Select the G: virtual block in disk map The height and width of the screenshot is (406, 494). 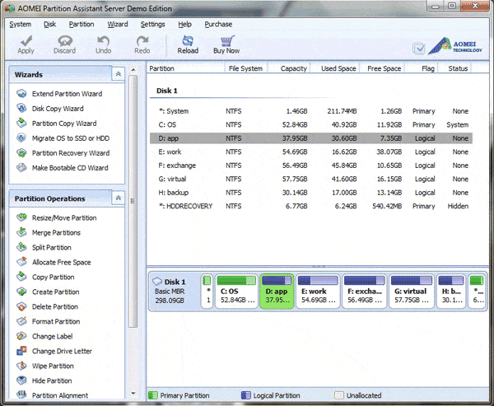pyautogui.click(x=412, y=291)
